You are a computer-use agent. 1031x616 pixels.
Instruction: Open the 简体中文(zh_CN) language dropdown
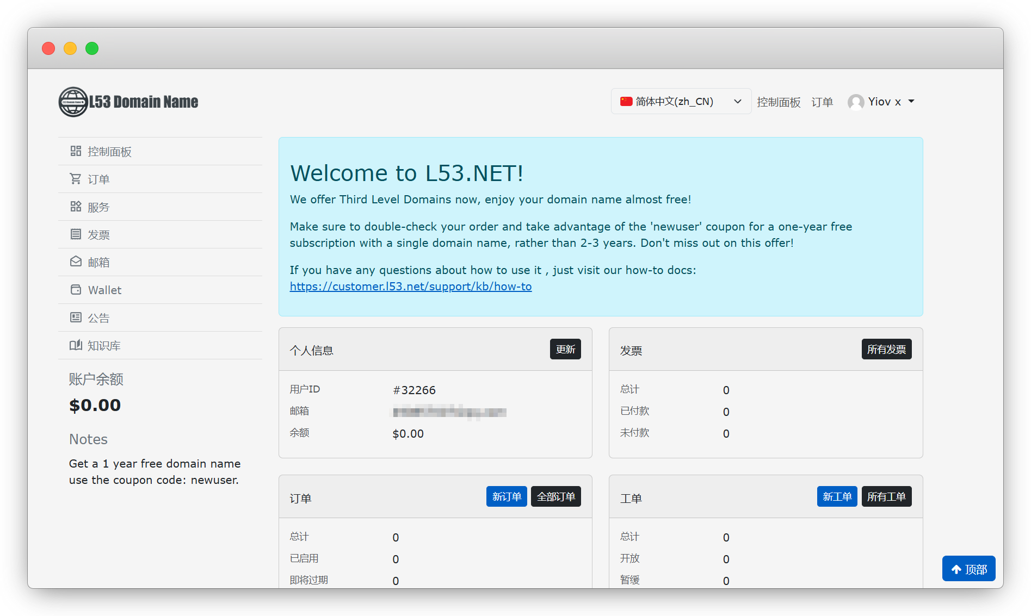(681, 102)
